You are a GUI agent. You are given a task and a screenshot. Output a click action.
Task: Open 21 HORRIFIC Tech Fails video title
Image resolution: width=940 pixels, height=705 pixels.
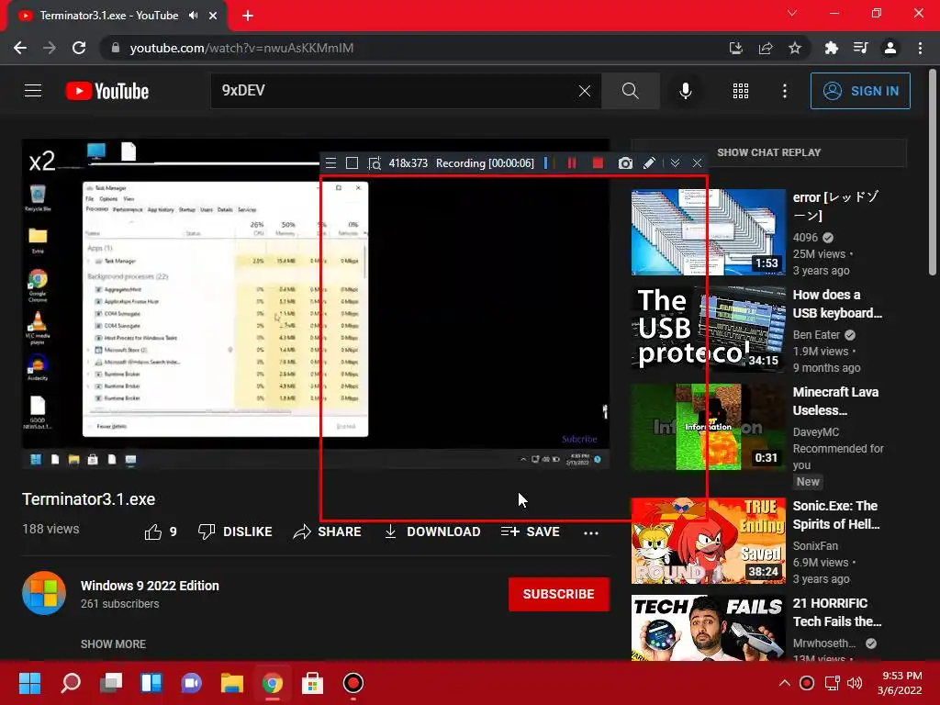point(837,612)
